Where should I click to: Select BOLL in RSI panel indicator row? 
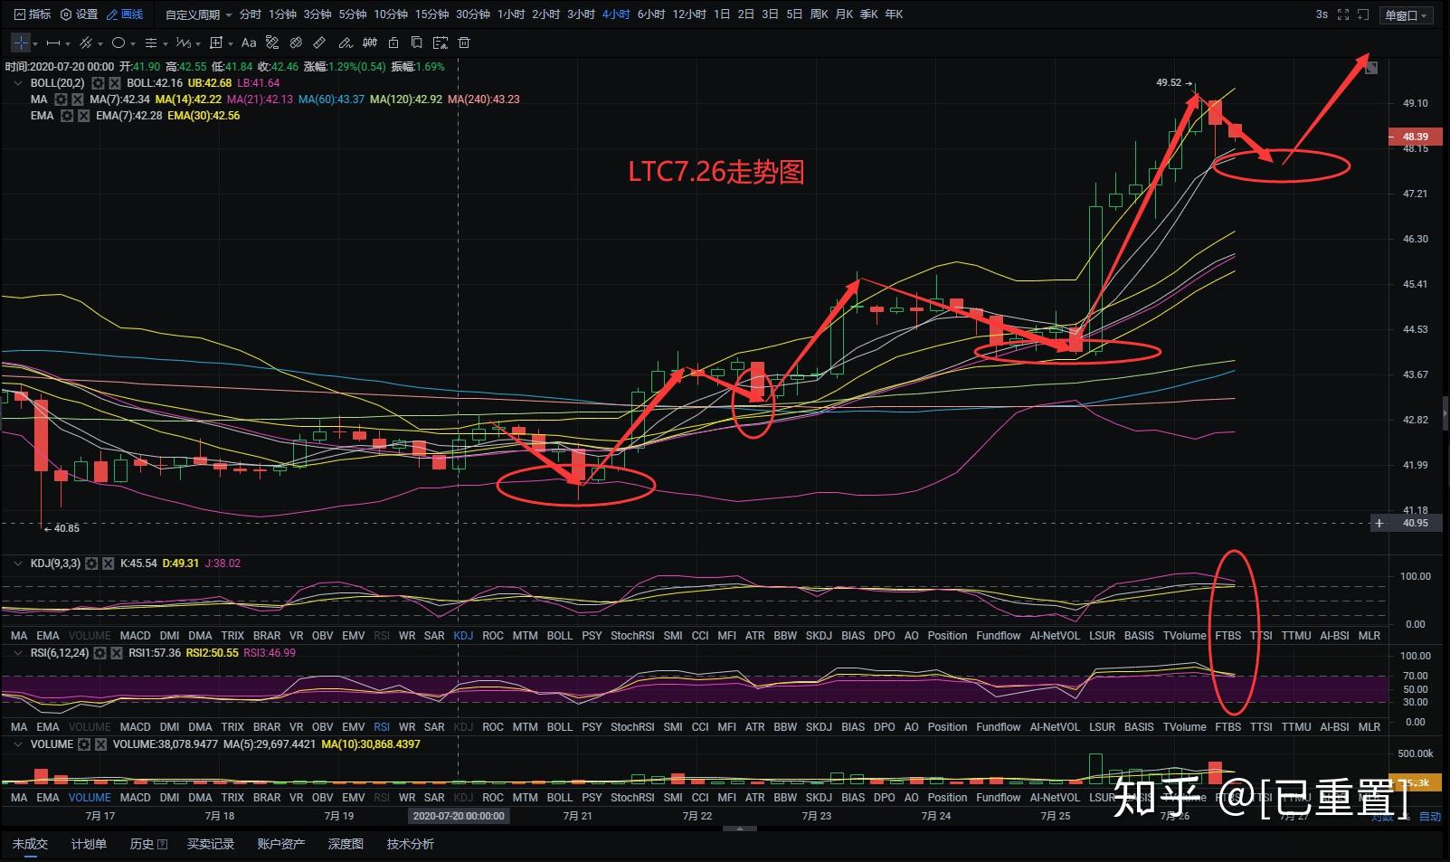(x=560, y=727)
